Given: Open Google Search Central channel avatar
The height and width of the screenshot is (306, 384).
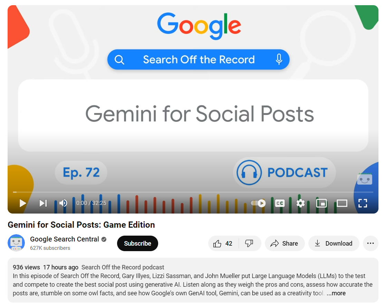Looking at the screenshot, I should tap(16, 243).
